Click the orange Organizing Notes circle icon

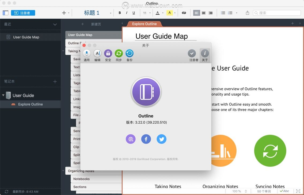224,151
